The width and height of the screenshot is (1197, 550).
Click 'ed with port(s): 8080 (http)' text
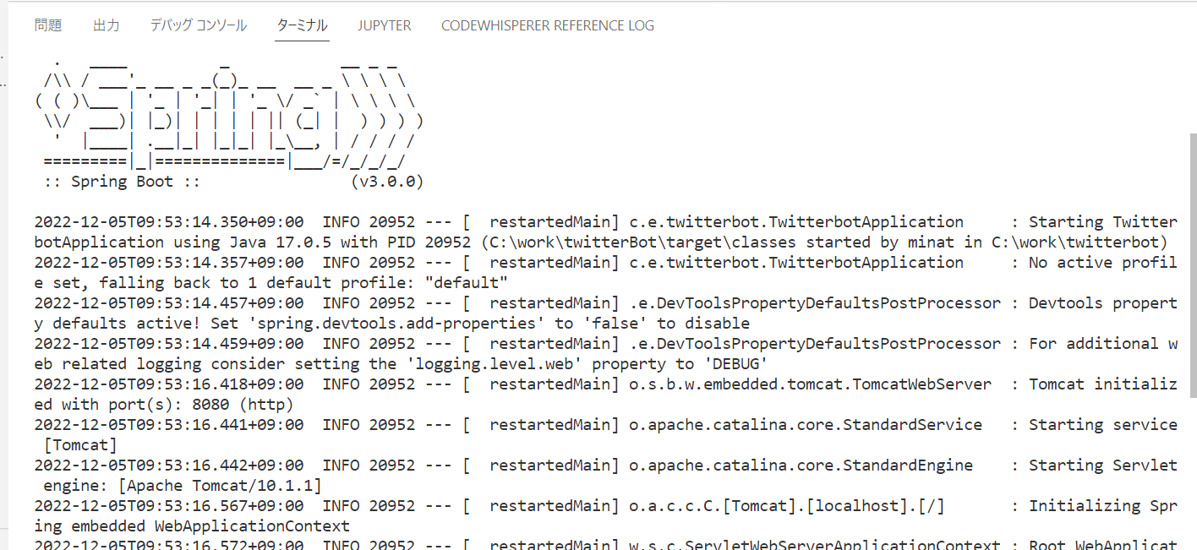(164, 405)
